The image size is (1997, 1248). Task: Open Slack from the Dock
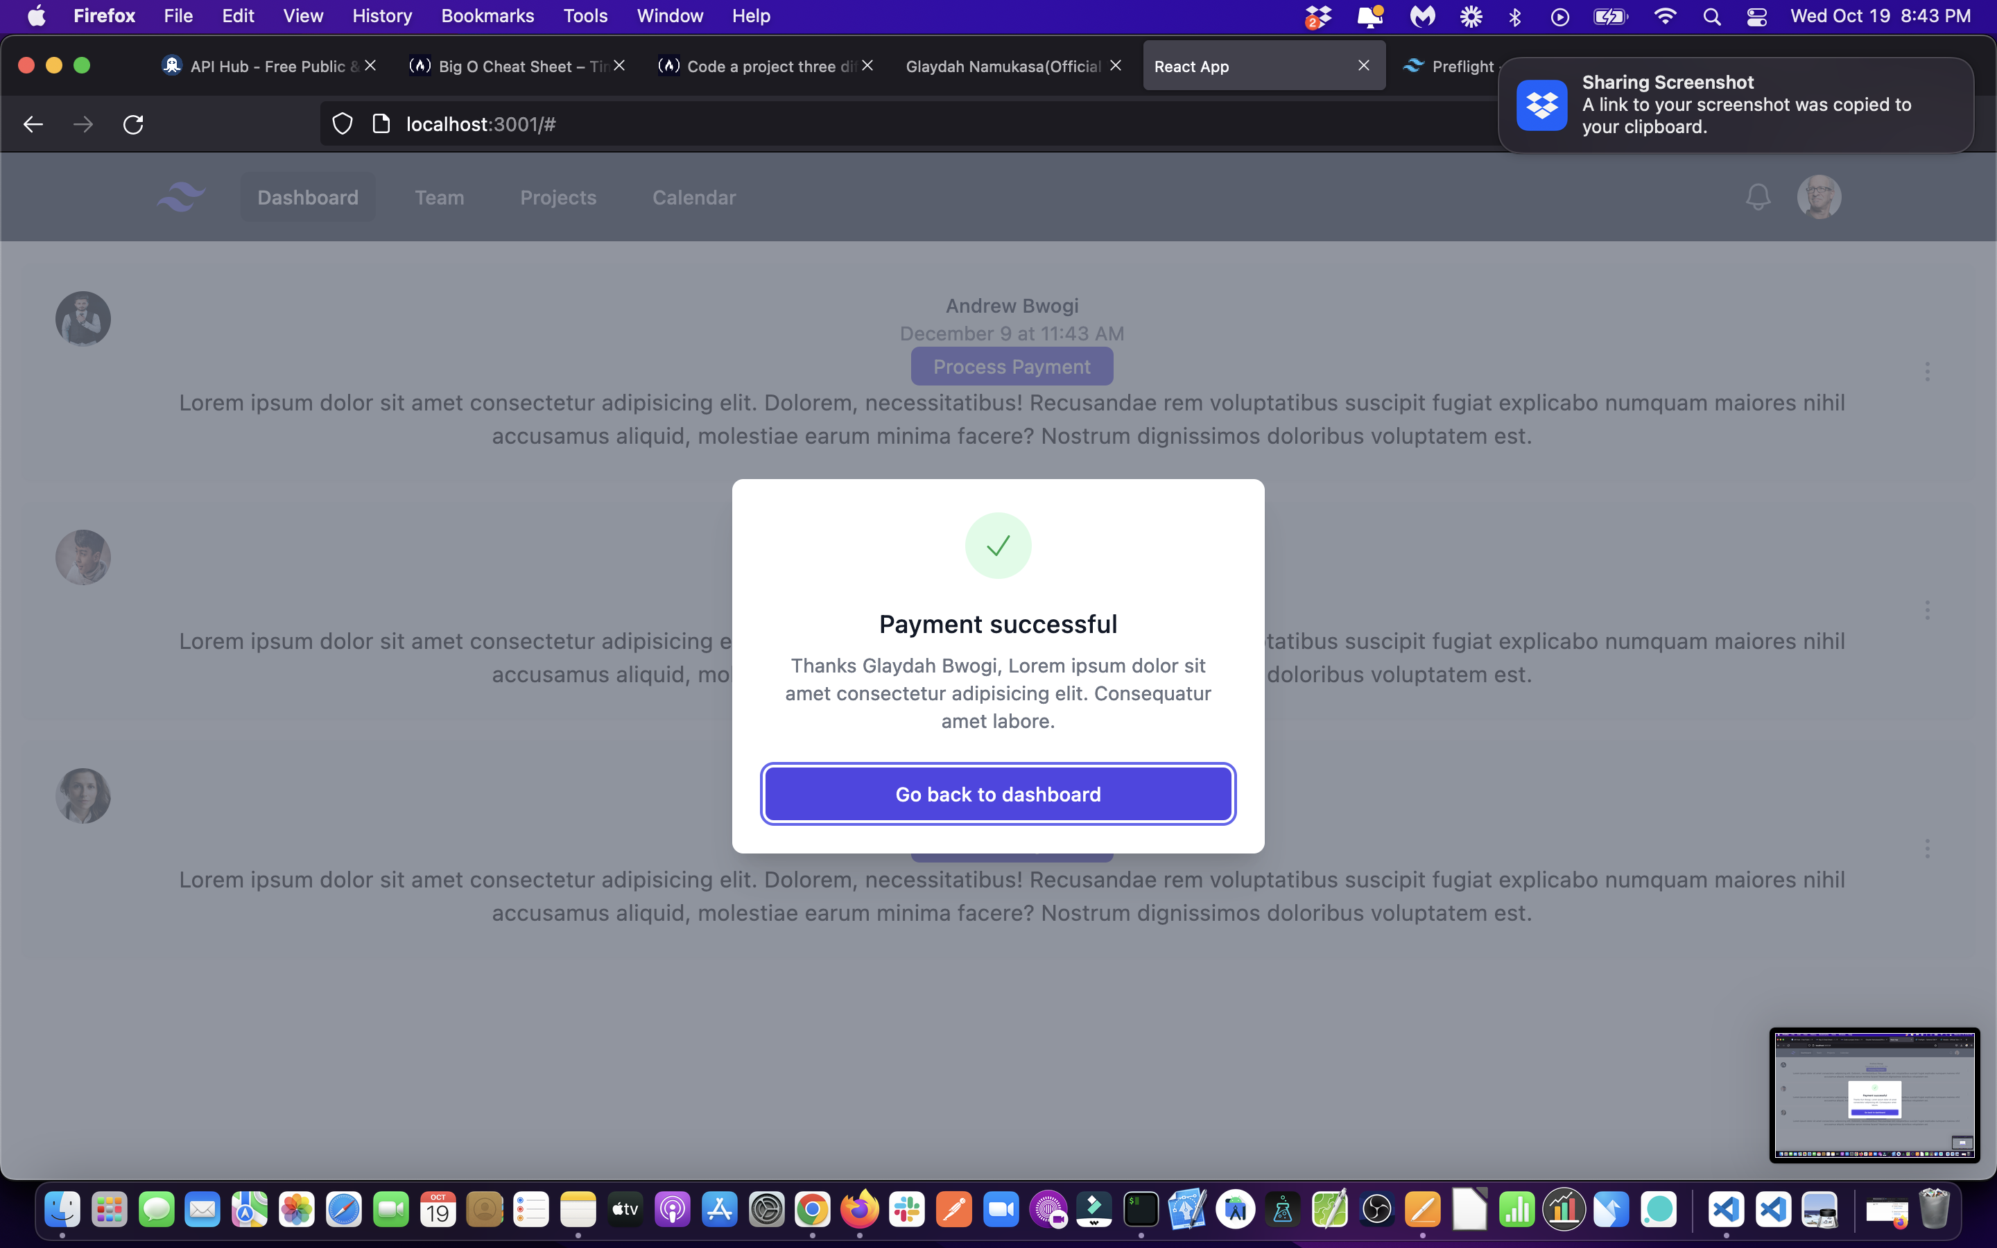point(906,1210)
